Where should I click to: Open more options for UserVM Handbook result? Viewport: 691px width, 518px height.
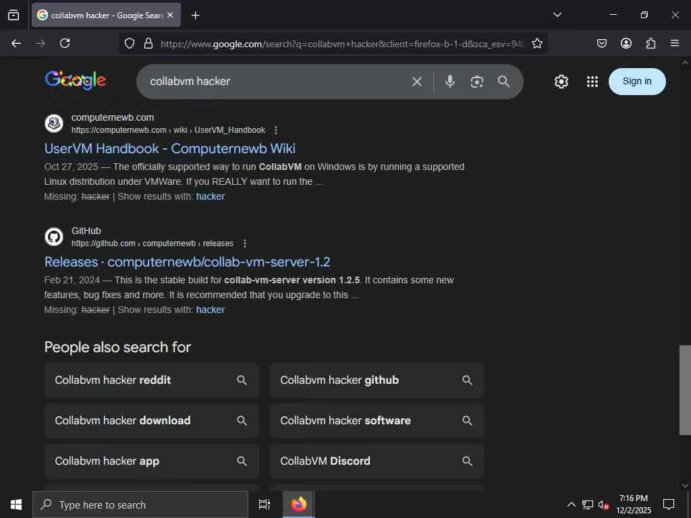point(276,130)
